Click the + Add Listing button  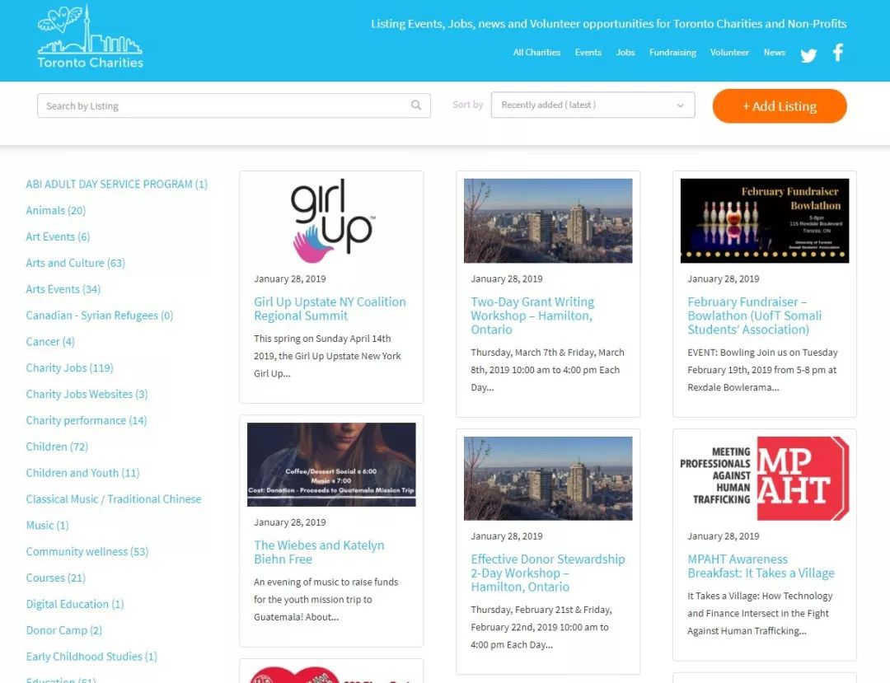point(780,106)
